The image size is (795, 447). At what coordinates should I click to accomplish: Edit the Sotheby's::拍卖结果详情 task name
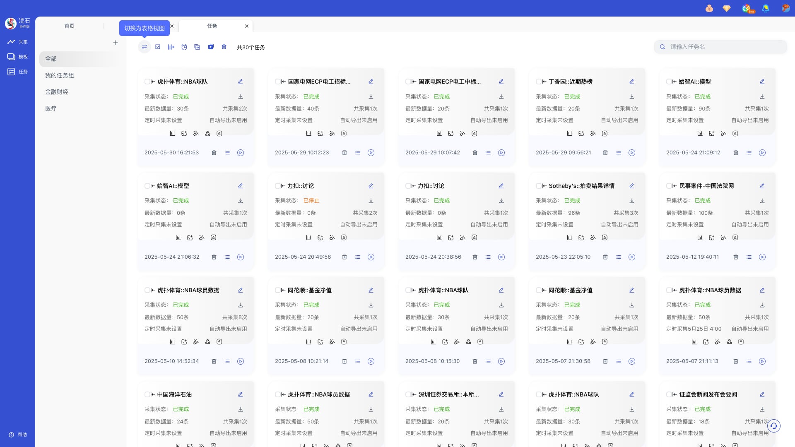(x=632, y=186)
